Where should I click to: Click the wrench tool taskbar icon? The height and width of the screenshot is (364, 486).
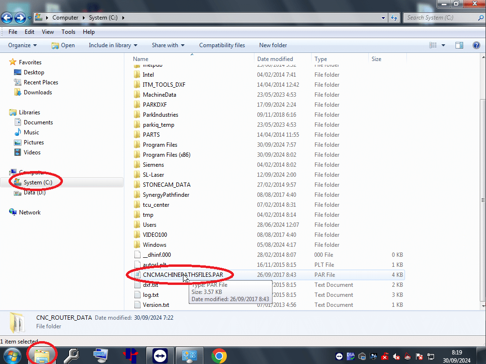71,355
